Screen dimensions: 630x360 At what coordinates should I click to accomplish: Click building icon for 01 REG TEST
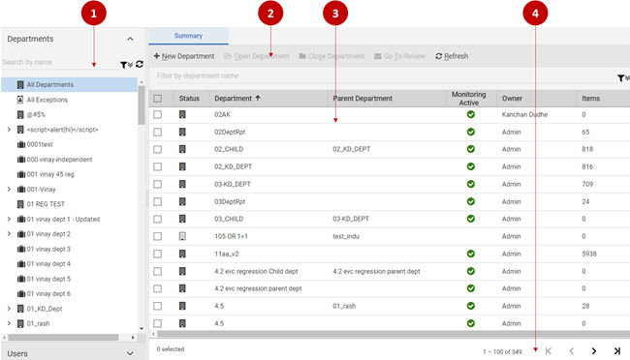pos(20,204)
